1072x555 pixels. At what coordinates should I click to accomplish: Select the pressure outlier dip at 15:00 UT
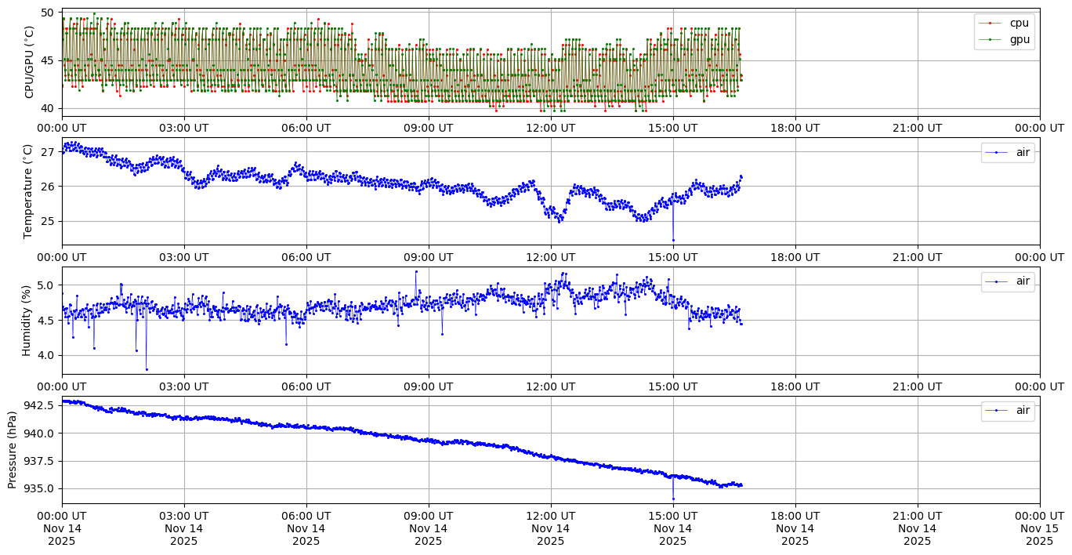pyautogui.click(x=673, y=499)
